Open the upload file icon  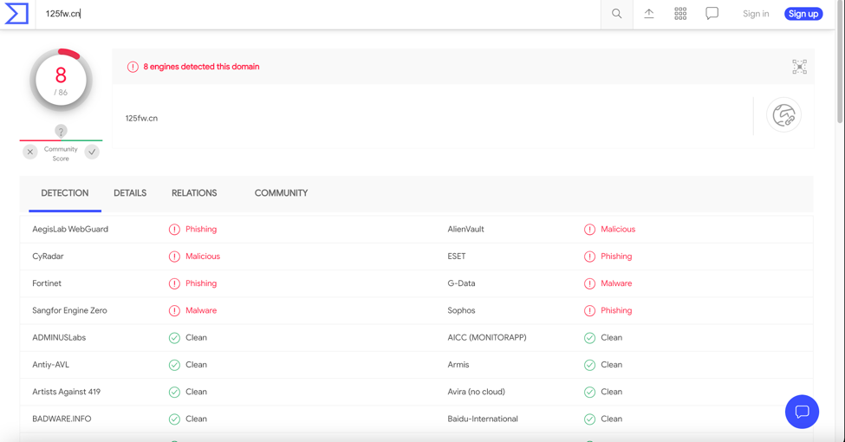[649, 14]
